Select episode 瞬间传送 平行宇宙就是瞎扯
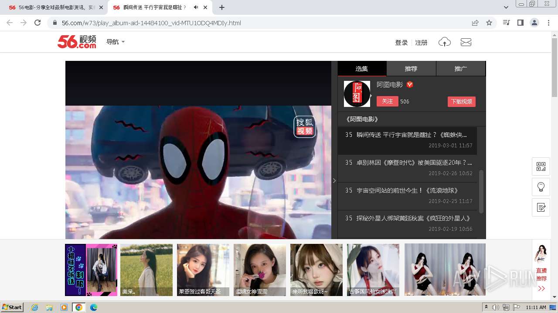This screenshot has width=558, height=313. coord(407,140)
